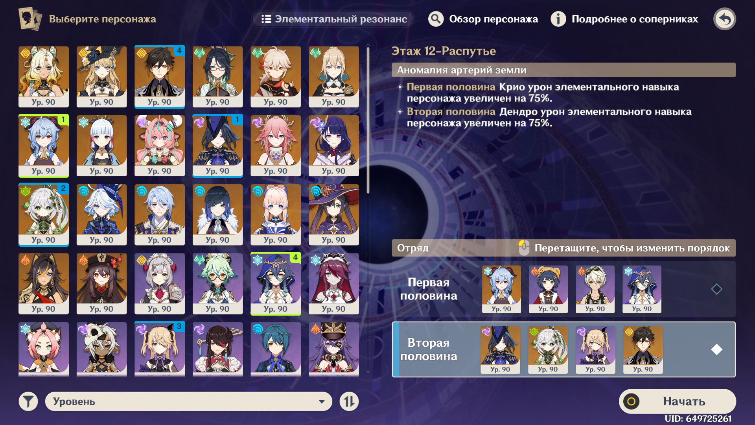Click the character cards icon beside Выберите персонажа

[x=30, y=19]
